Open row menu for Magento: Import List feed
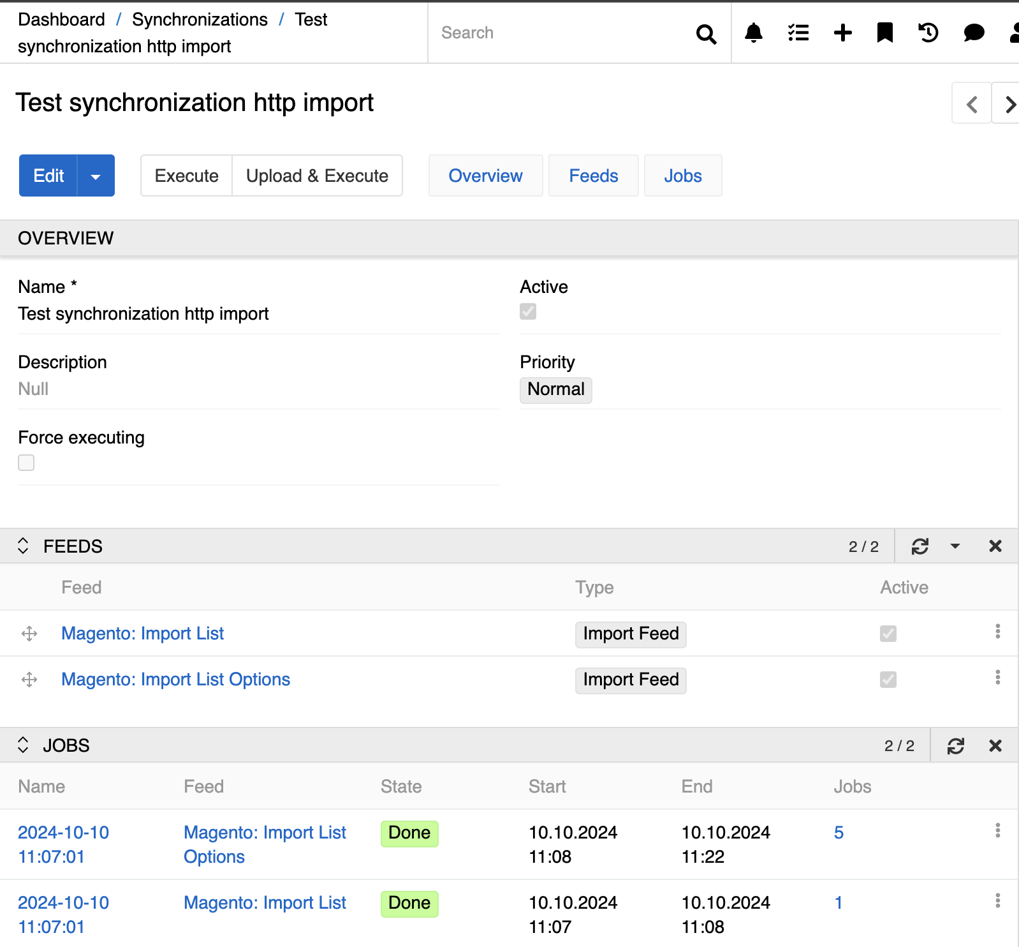 tap(998, 632)
